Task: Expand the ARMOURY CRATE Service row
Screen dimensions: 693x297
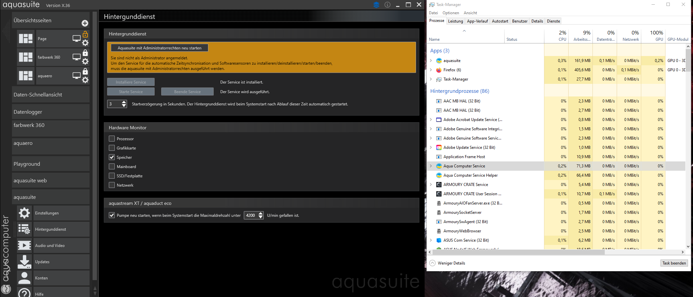Action: (x=431, y=185)
